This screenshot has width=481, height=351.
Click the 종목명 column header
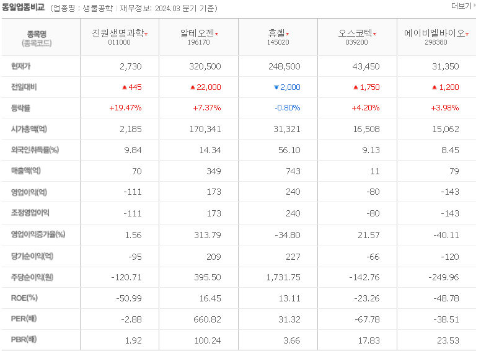pyautogui.click(x=37, y=34)
